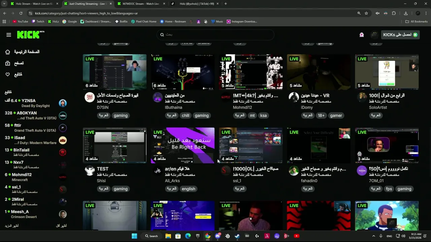Open SoloArtist channel name link
Viewport: 431px width, 242px height.
point(378,108)
